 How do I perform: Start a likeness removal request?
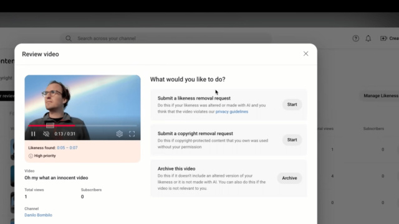tap(292, 105)
